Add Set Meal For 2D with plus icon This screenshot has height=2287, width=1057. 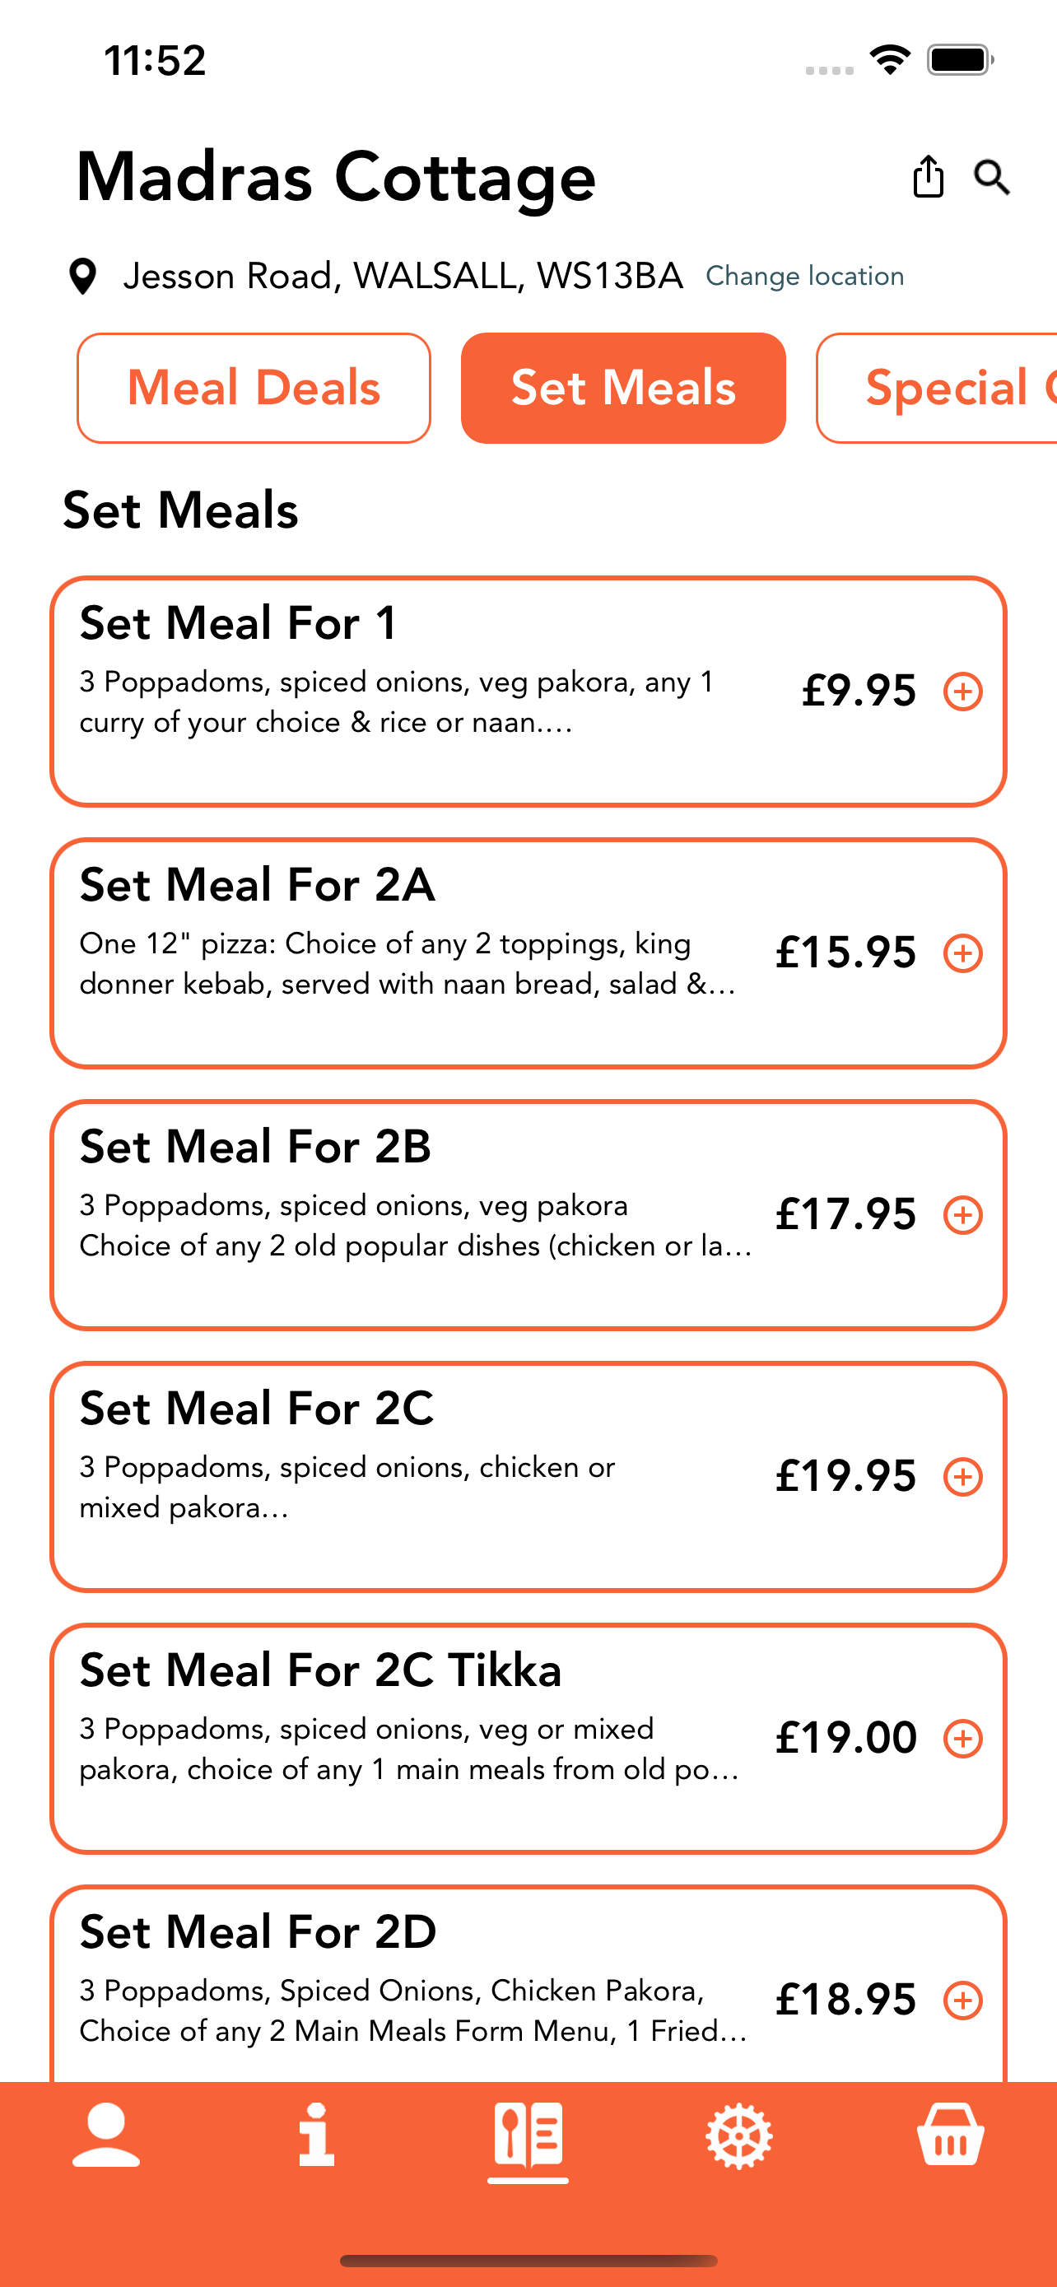(963, 2001)
